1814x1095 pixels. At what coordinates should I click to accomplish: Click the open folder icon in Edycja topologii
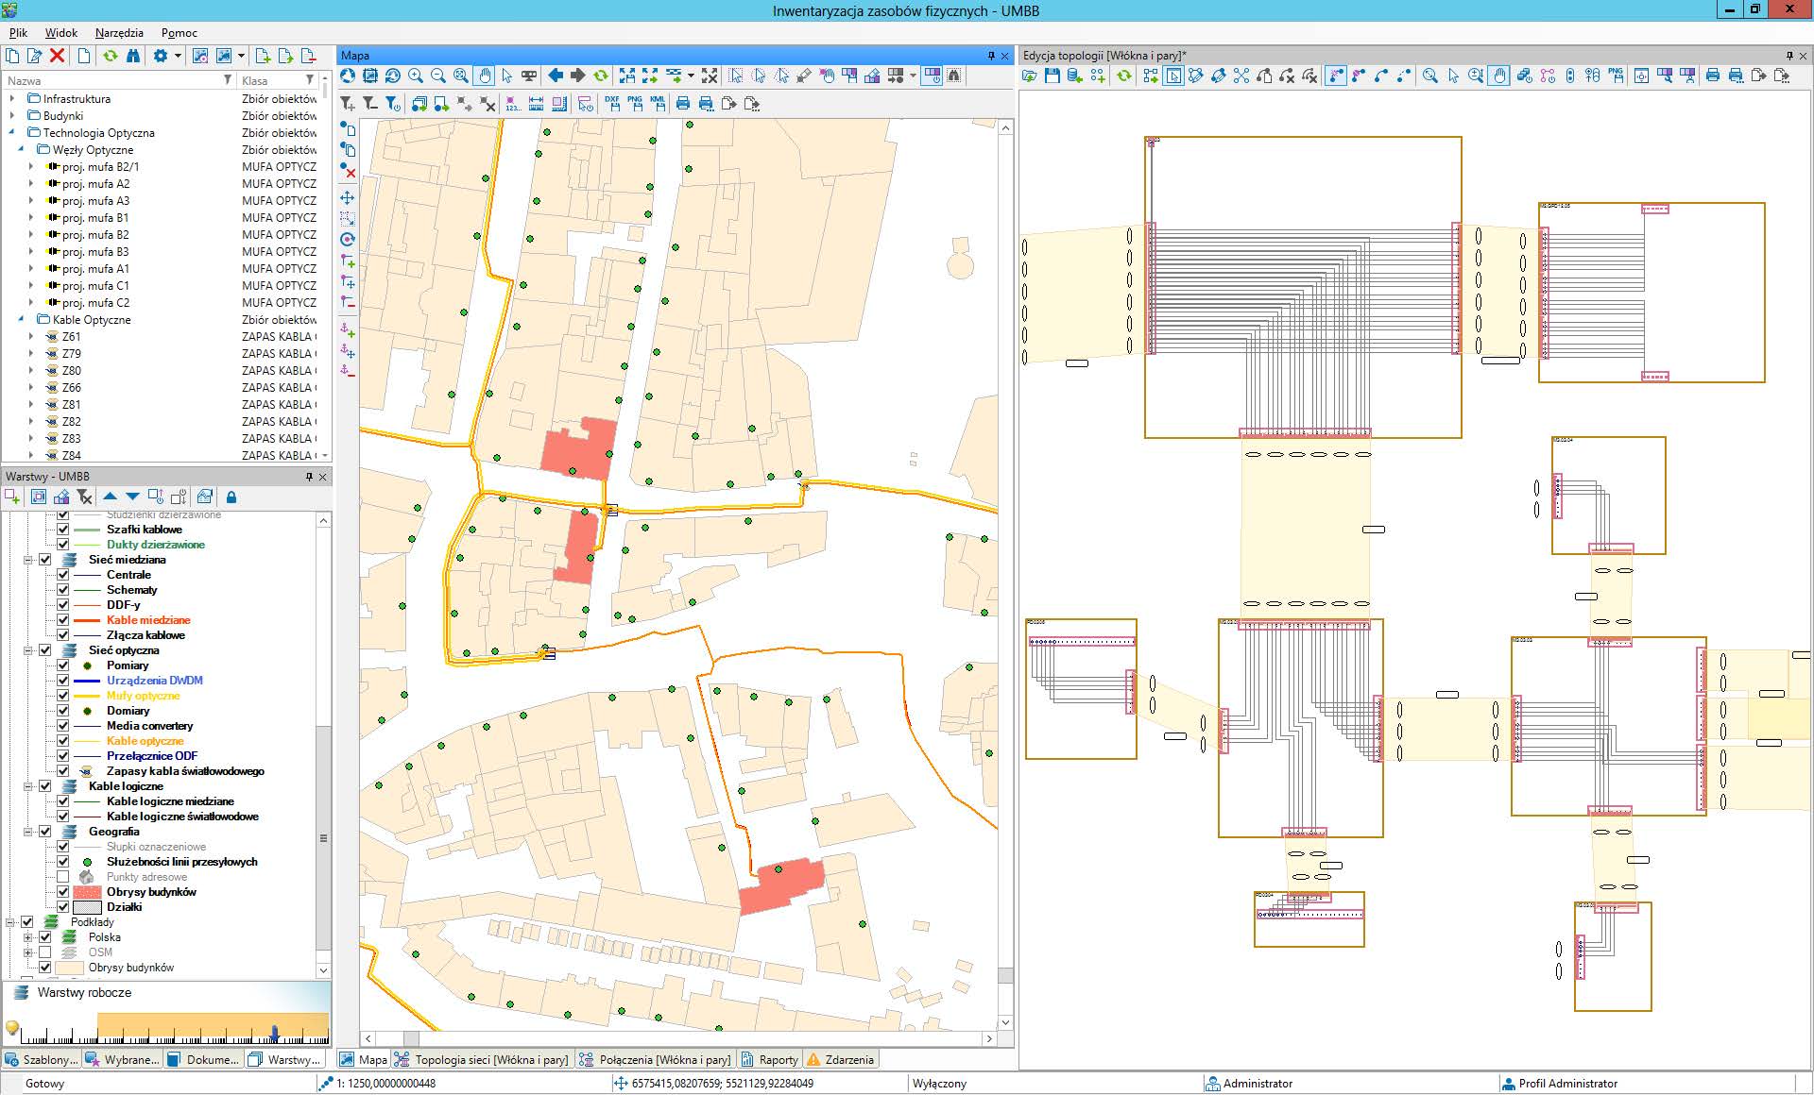tap(1030, 76)
